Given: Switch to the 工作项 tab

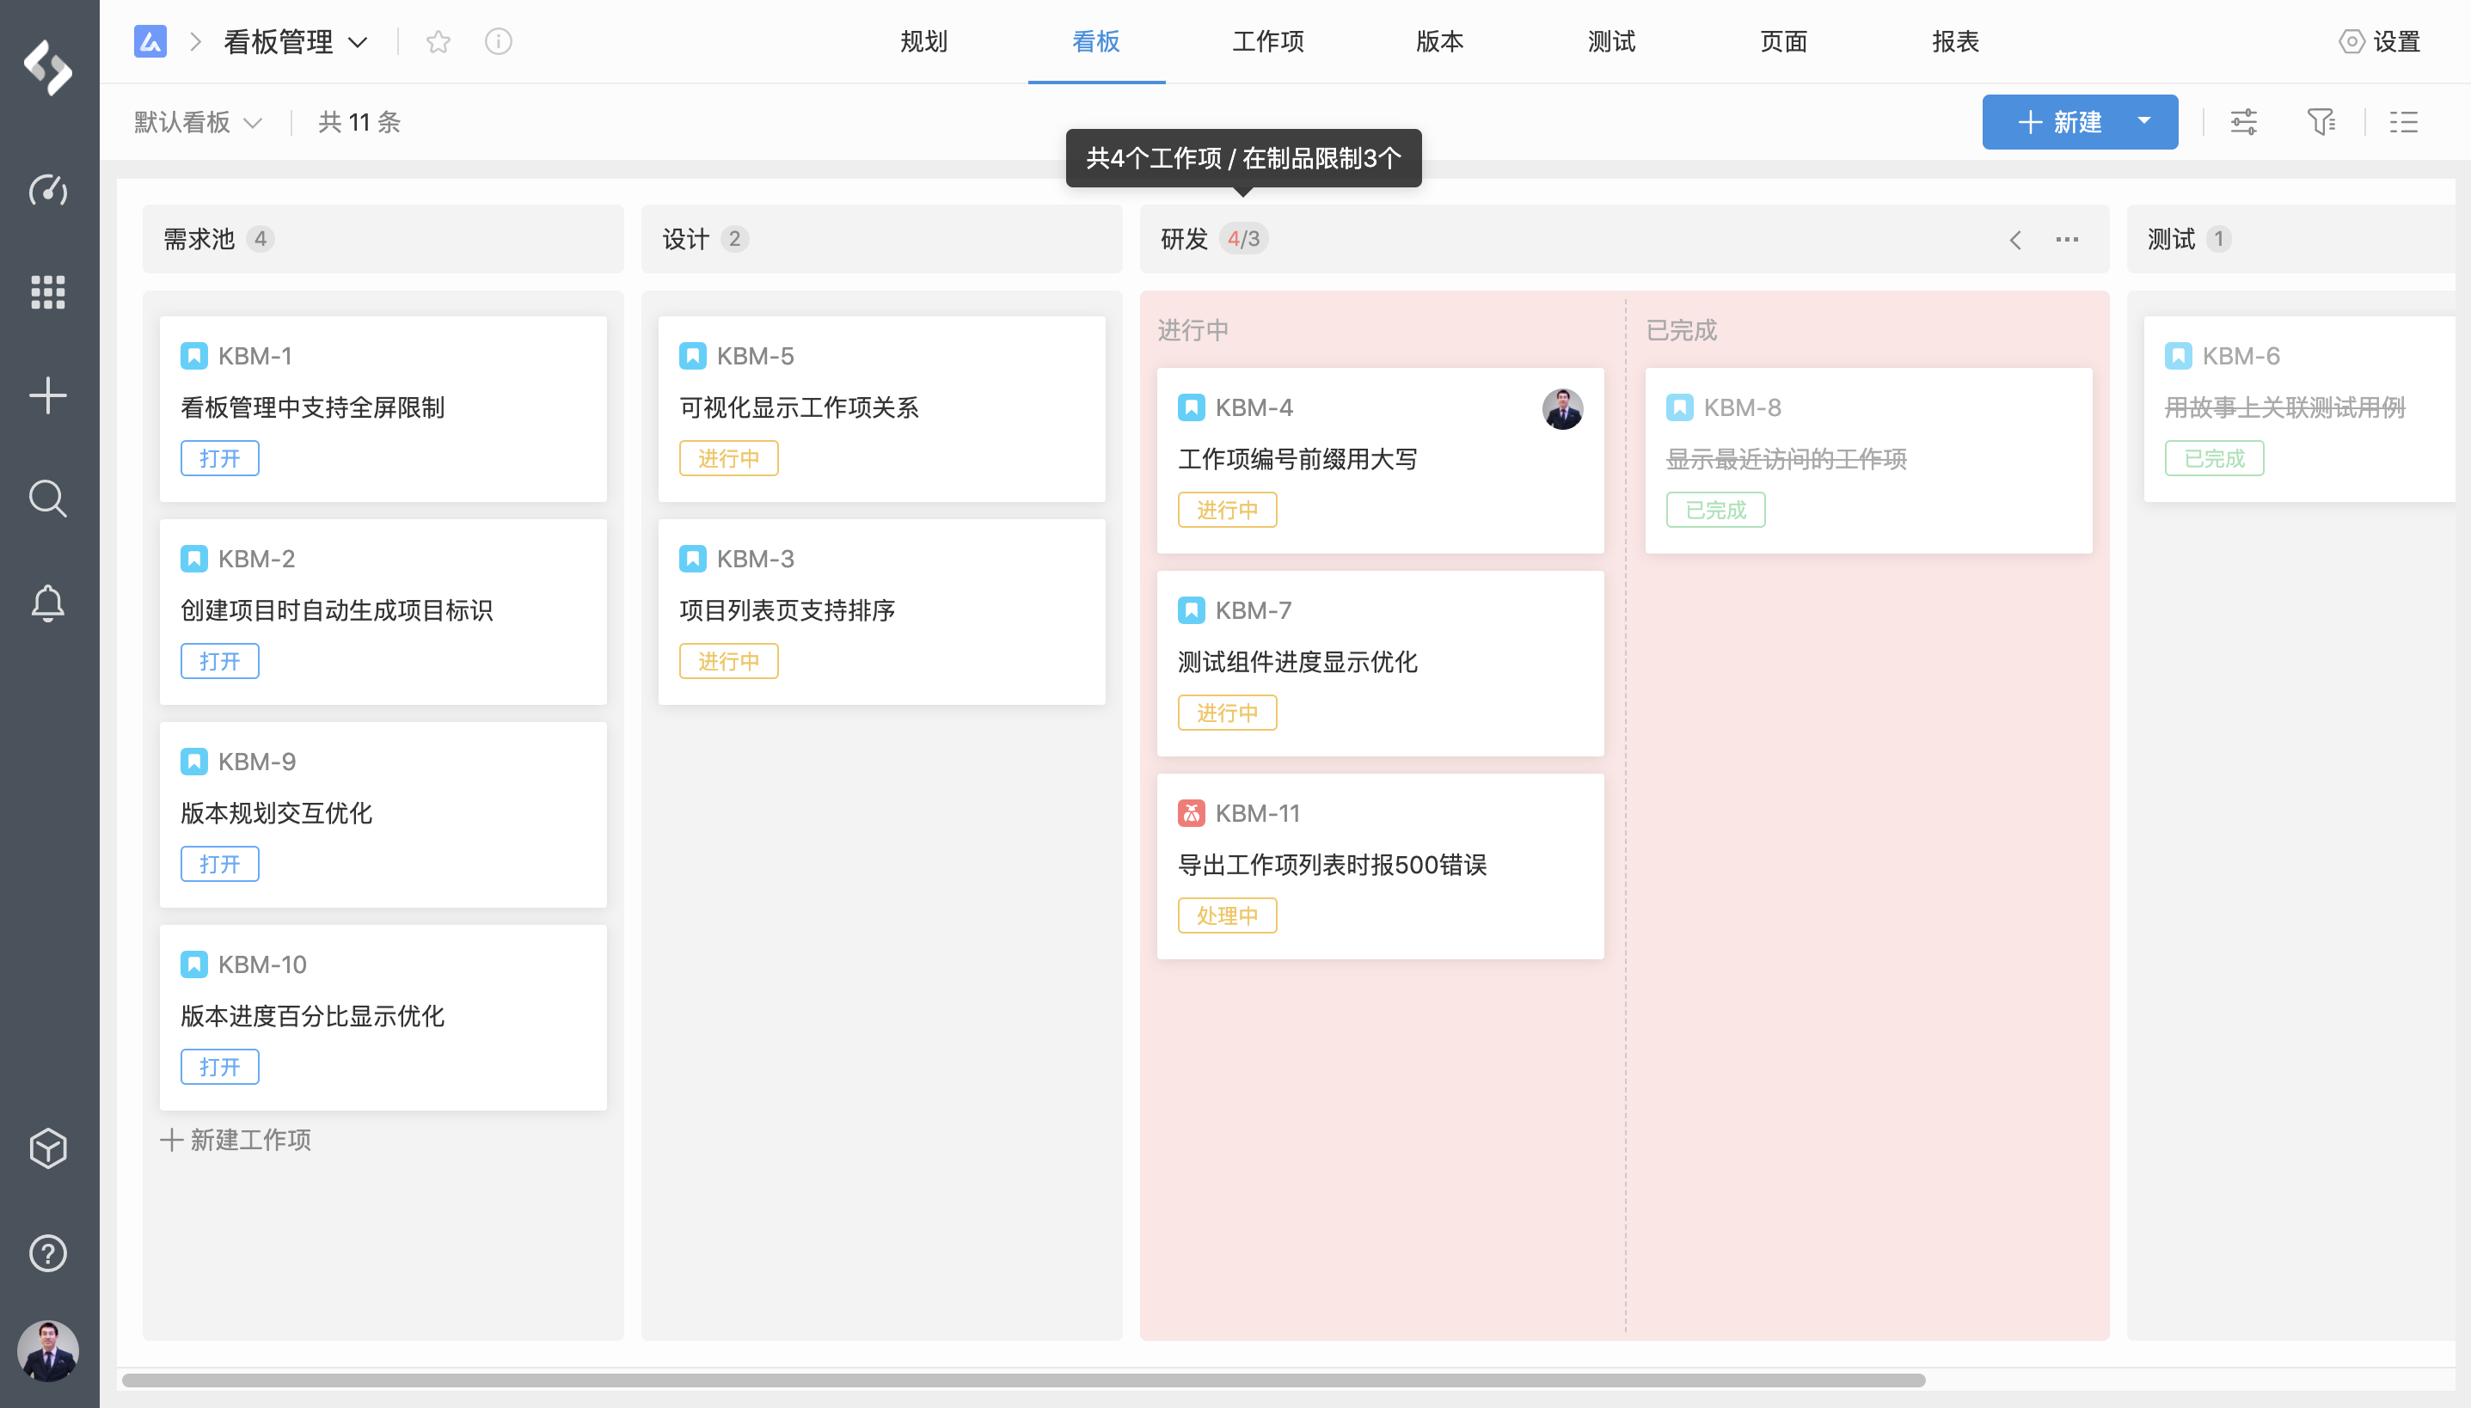Looking at the screenshot, I should [x=1267, y=41].
